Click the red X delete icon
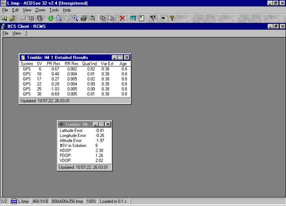 point(122,18)
